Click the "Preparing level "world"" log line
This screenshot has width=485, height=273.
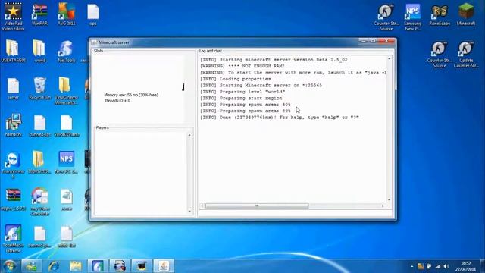[242, 92]
